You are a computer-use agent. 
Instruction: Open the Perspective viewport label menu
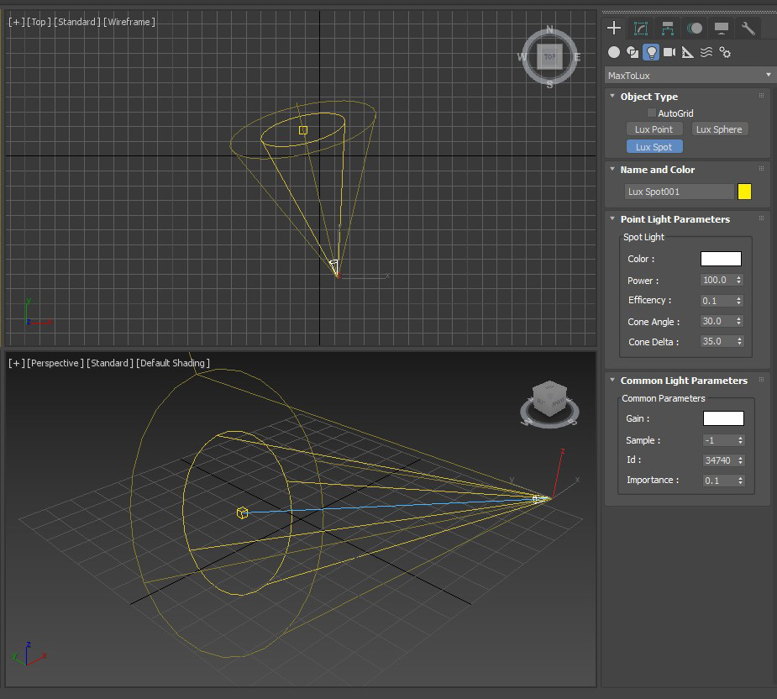[x=55, y=363]
